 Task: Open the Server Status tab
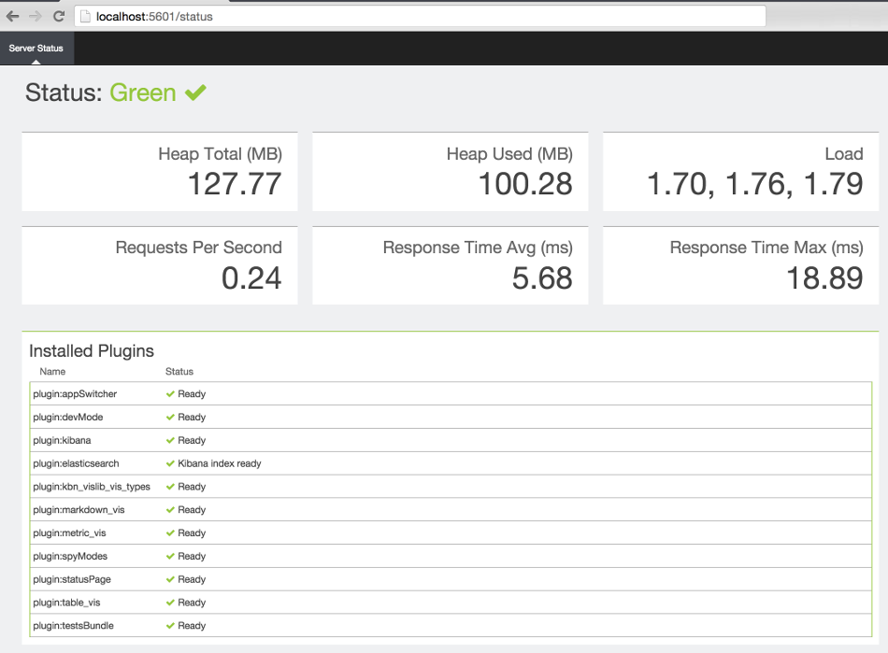point(36,48)
